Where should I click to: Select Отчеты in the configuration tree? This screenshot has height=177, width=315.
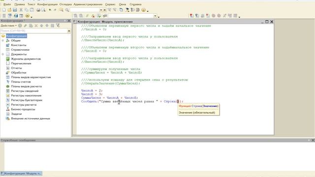[x=16, y=68]
